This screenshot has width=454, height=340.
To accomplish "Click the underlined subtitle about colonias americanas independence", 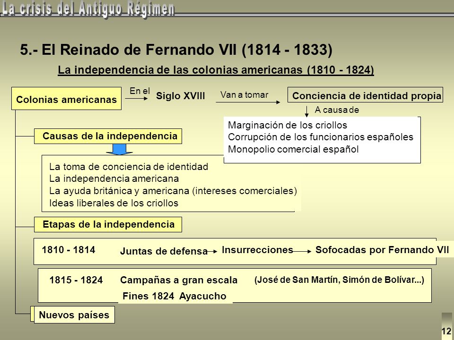I will click(216, 70).
